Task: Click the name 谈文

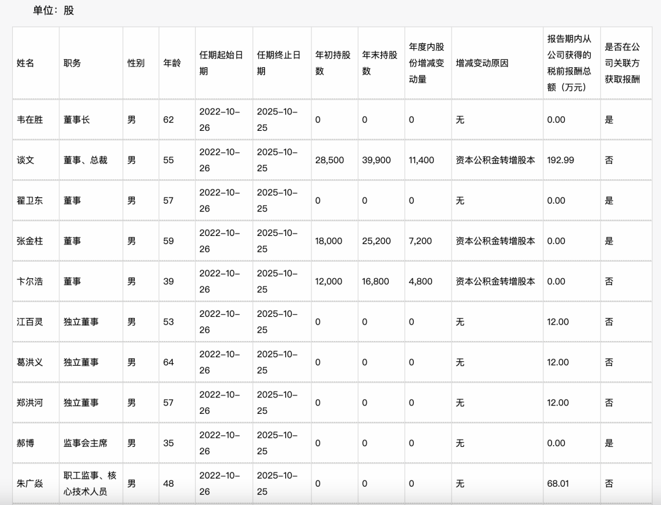Action: [26, 160]
